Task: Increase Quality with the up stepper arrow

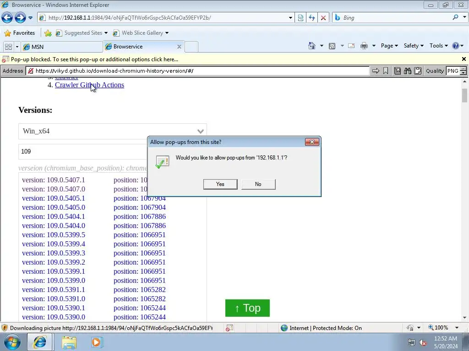Action: pos(464,69)
